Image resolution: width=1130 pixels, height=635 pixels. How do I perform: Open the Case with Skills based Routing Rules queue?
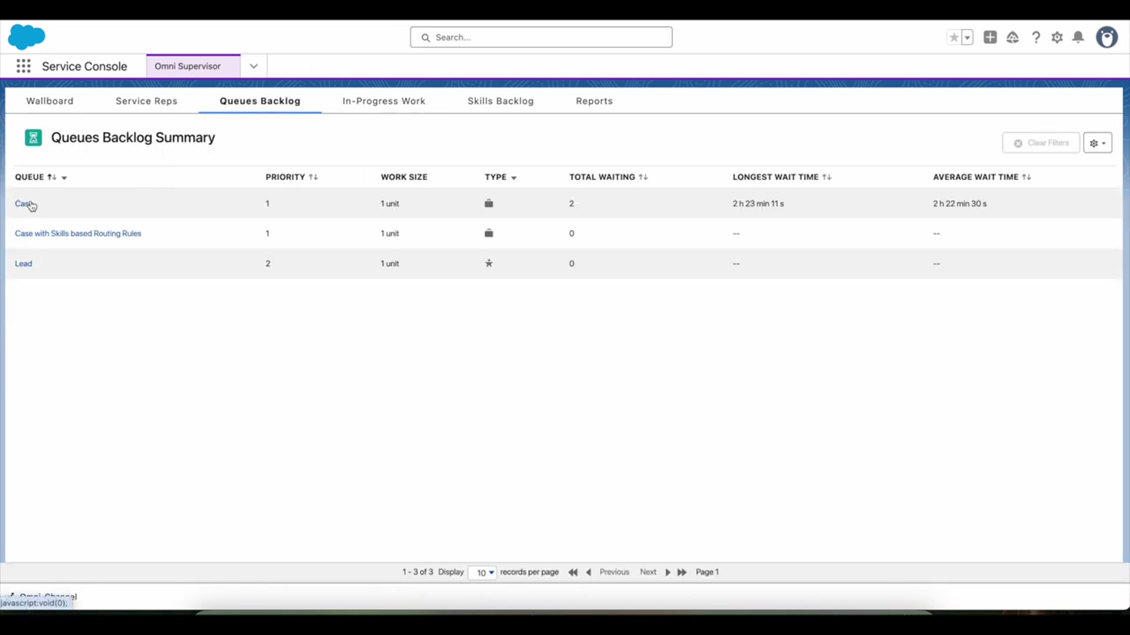78,233
